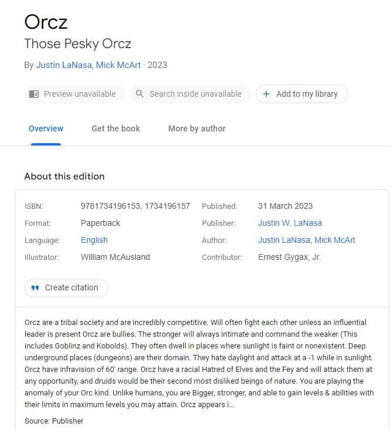Click the Create citation button
The height and width of the screenshot is (430, 391).
point(66,287)
